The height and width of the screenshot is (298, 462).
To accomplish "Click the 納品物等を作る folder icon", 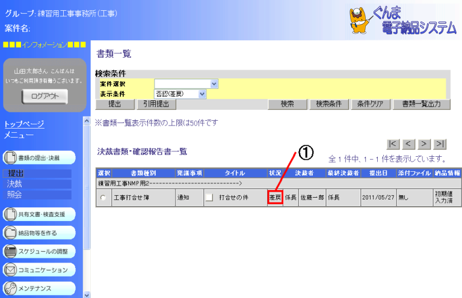I will pos(10,233).
